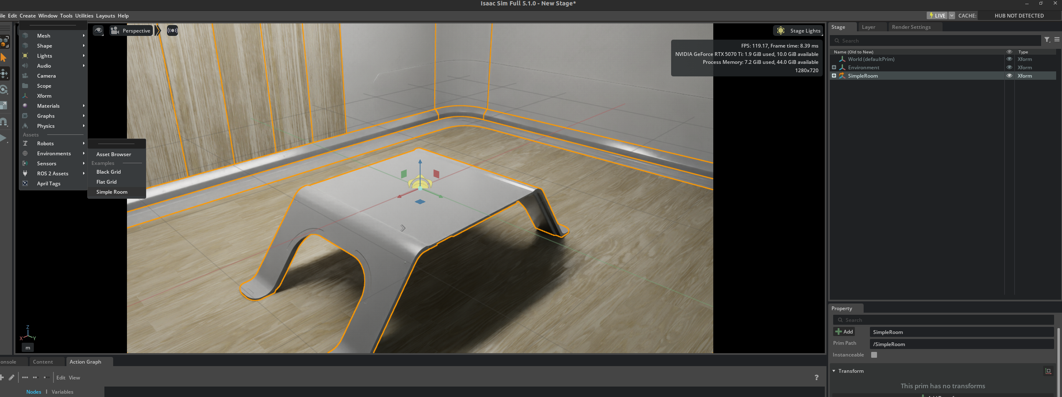Click the Action Graph add plus icon
The image size is (1062, 397).
coord(2,377)
